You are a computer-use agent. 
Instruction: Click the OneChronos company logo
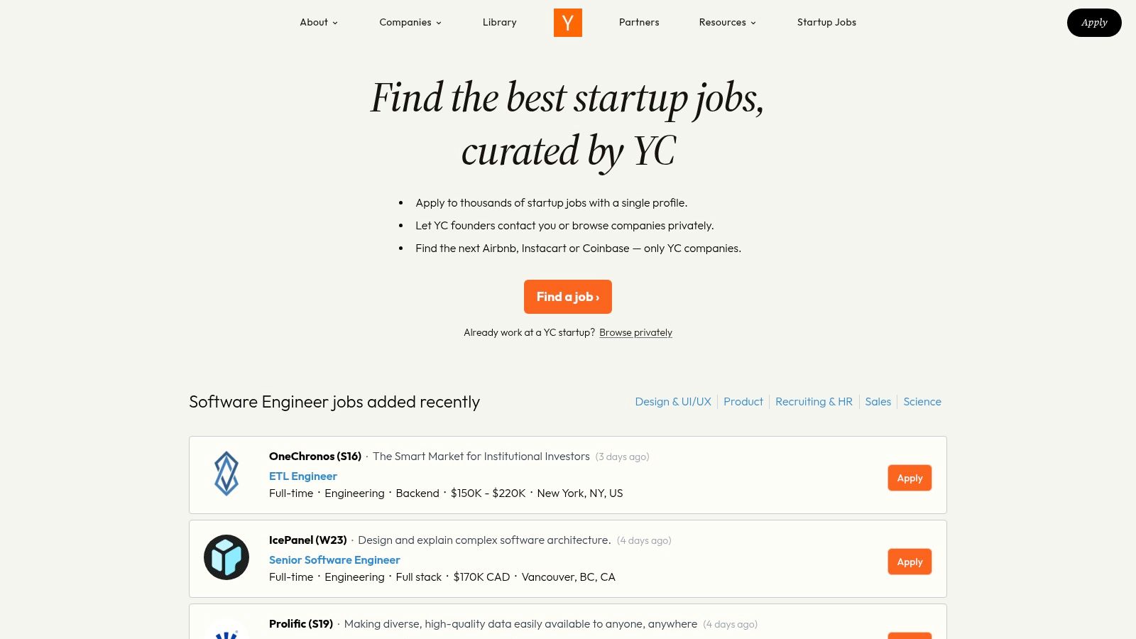[x=226, y=474]
